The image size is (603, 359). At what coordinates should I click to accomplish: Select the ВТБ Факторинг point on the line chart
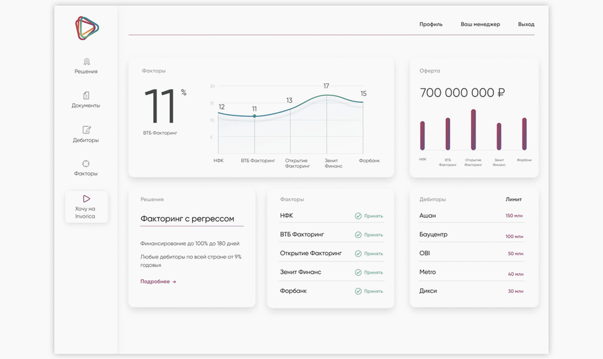point(254,116)
